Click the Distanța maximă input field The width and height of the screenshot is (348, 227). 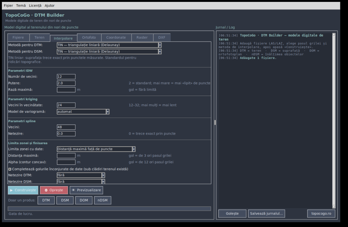66,156
